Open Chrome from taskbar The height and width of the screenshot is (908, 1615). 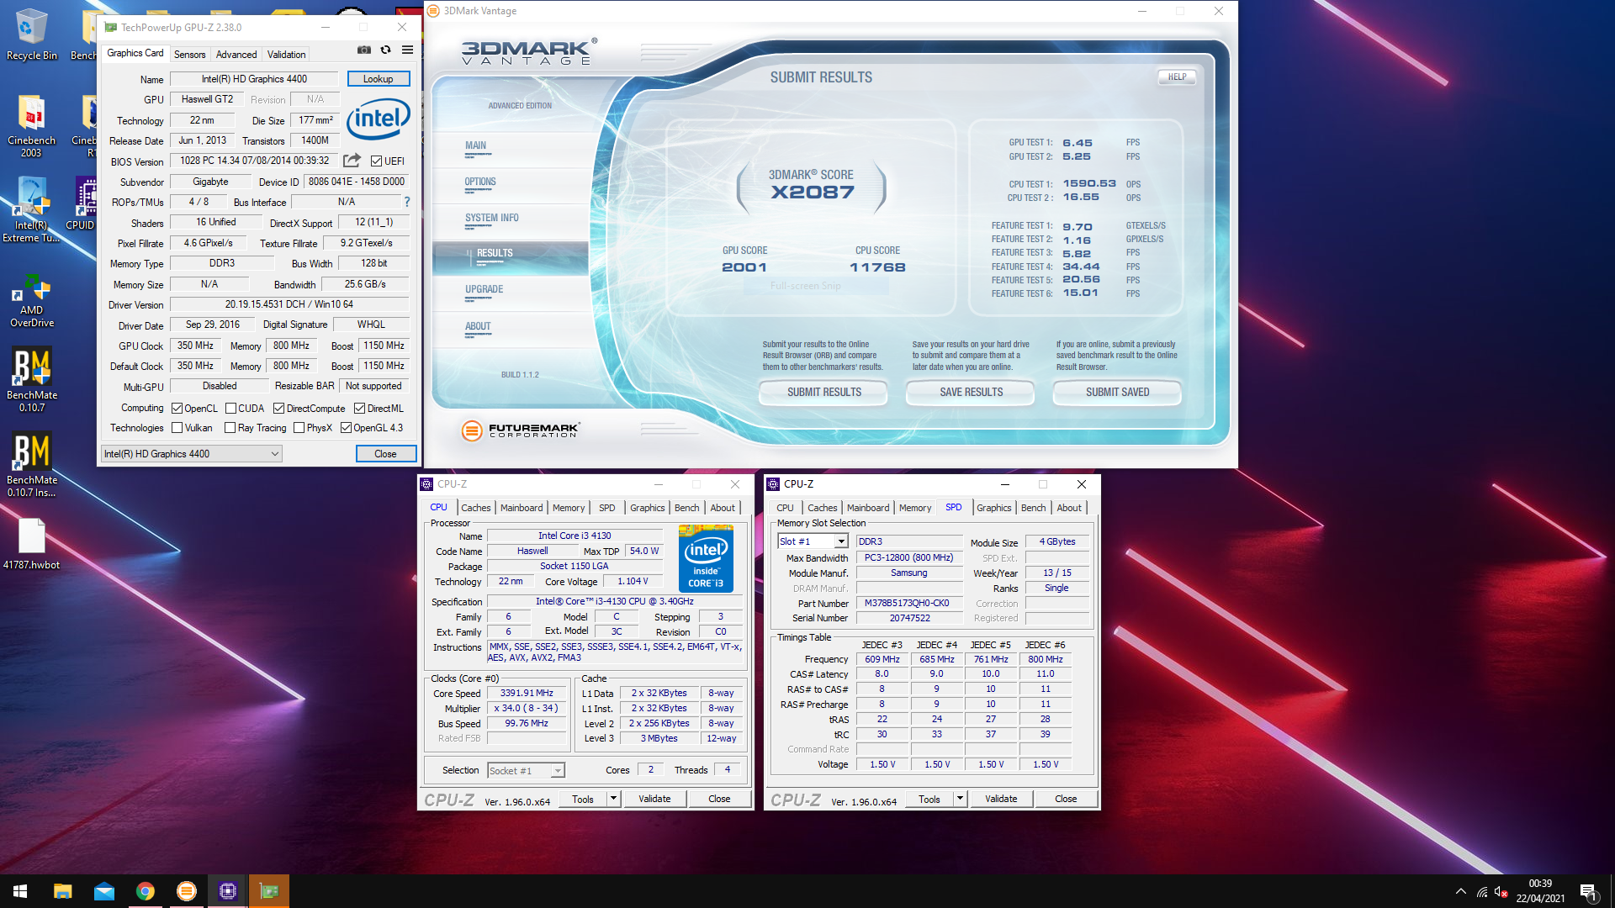click(145, 891)
